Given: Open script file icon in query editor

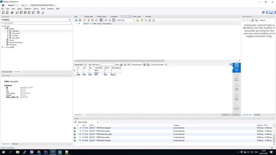Looking at the screenshot, I should pos(76,20).
